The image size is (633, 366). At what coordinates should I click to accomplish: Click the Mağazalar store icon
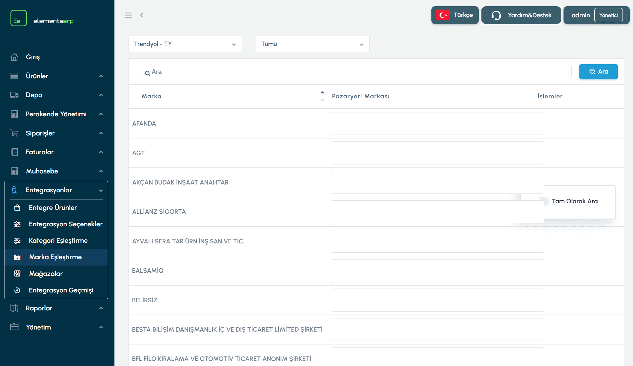[17, 274]
